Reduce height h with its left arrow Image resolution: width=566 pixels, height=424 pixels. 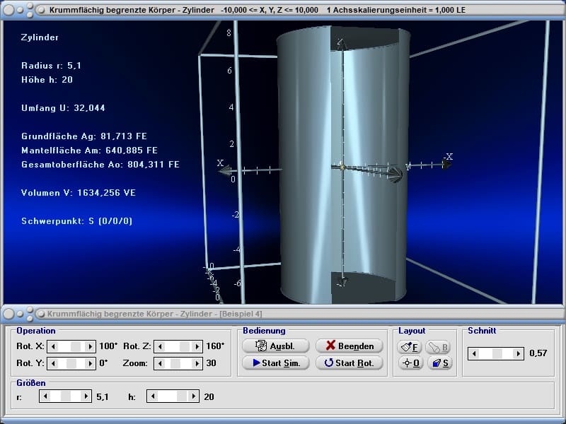[x=153, y=396]
